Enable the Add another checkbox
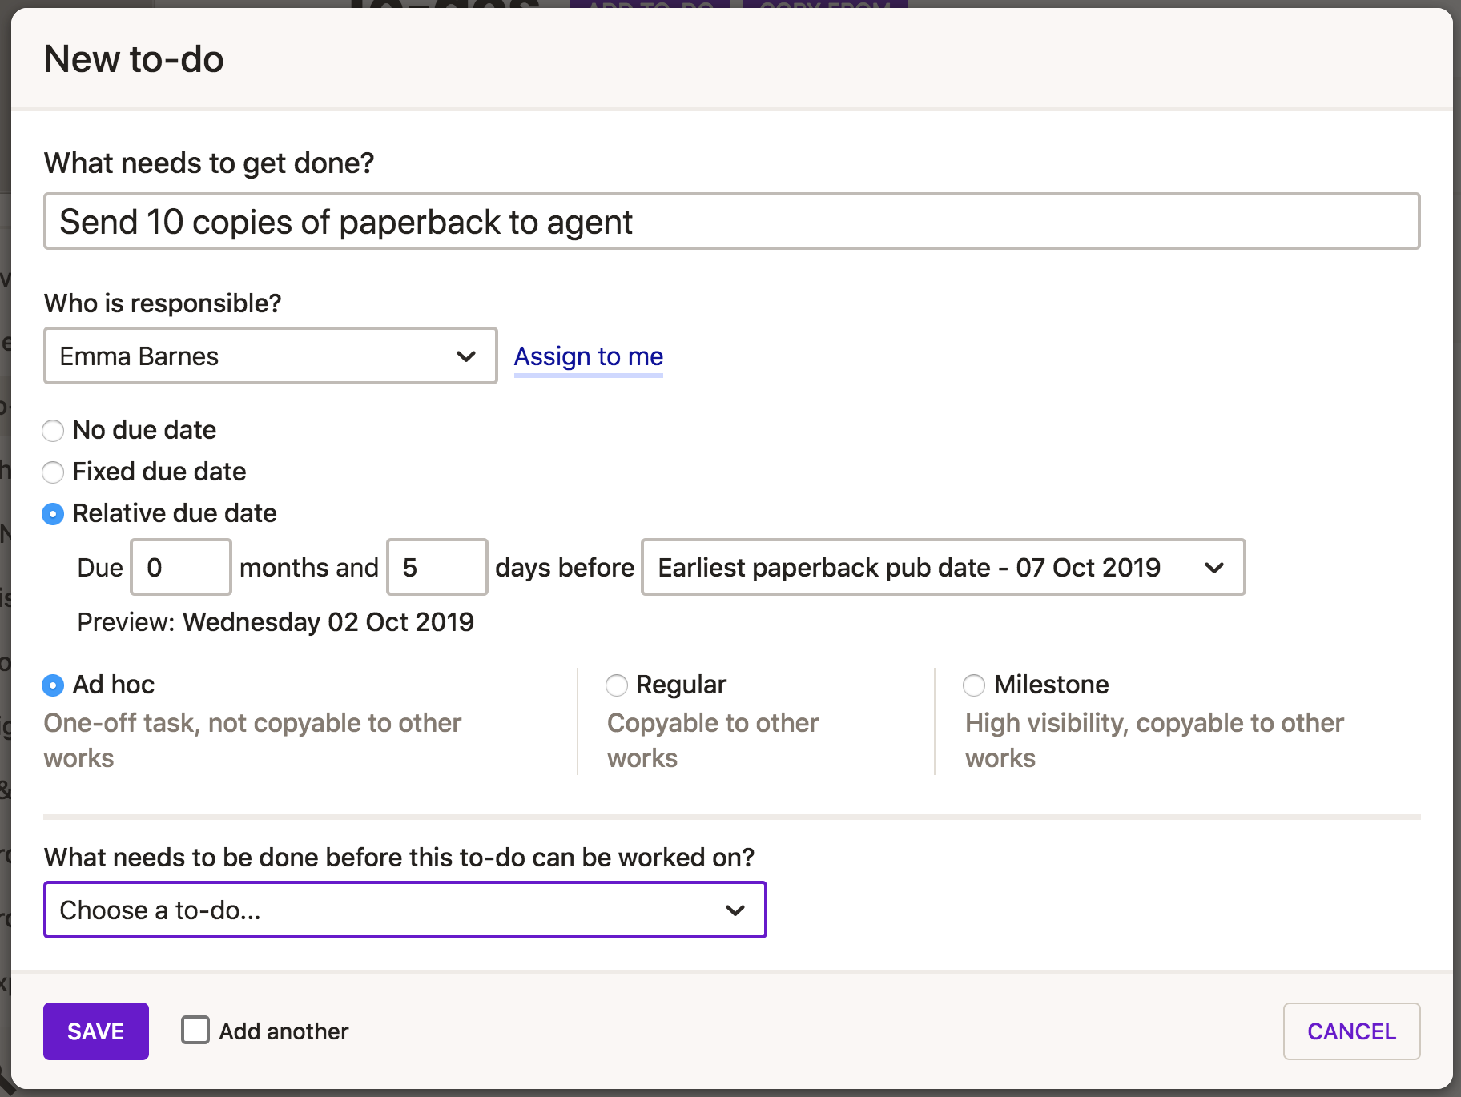 (x=195, y=1031)
